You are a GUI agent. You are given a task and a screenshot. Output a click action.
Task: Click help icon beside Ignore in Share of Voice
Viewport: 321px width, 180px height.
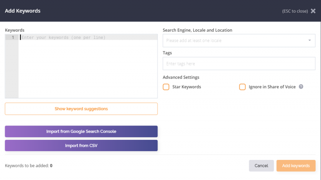pyautogui.click(x=301, y=87)
